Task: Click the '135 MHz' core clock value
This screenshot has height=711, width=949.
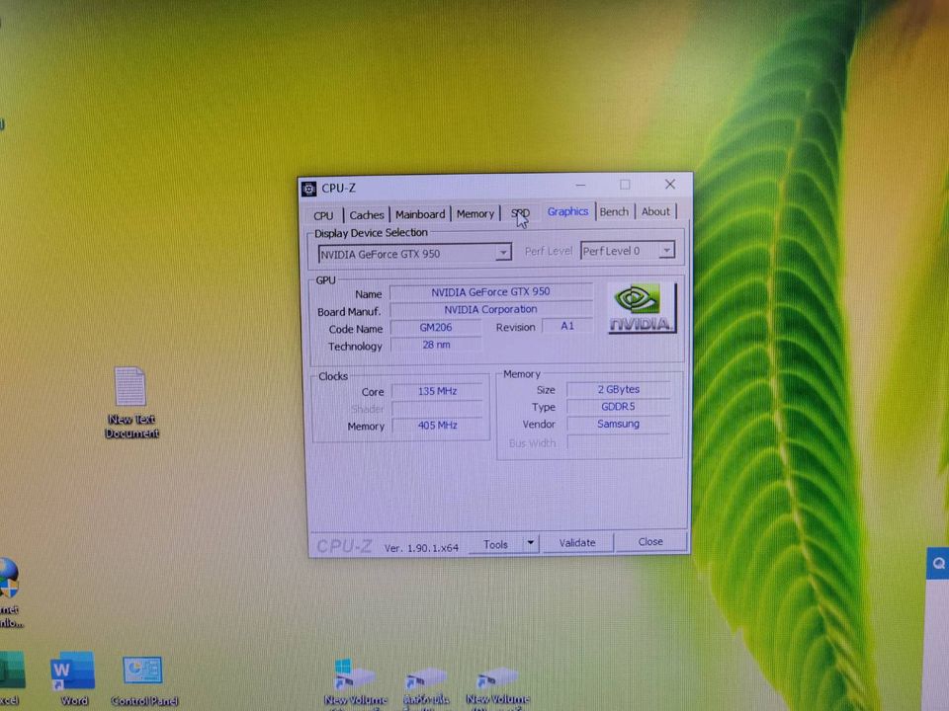Action: 438,391
